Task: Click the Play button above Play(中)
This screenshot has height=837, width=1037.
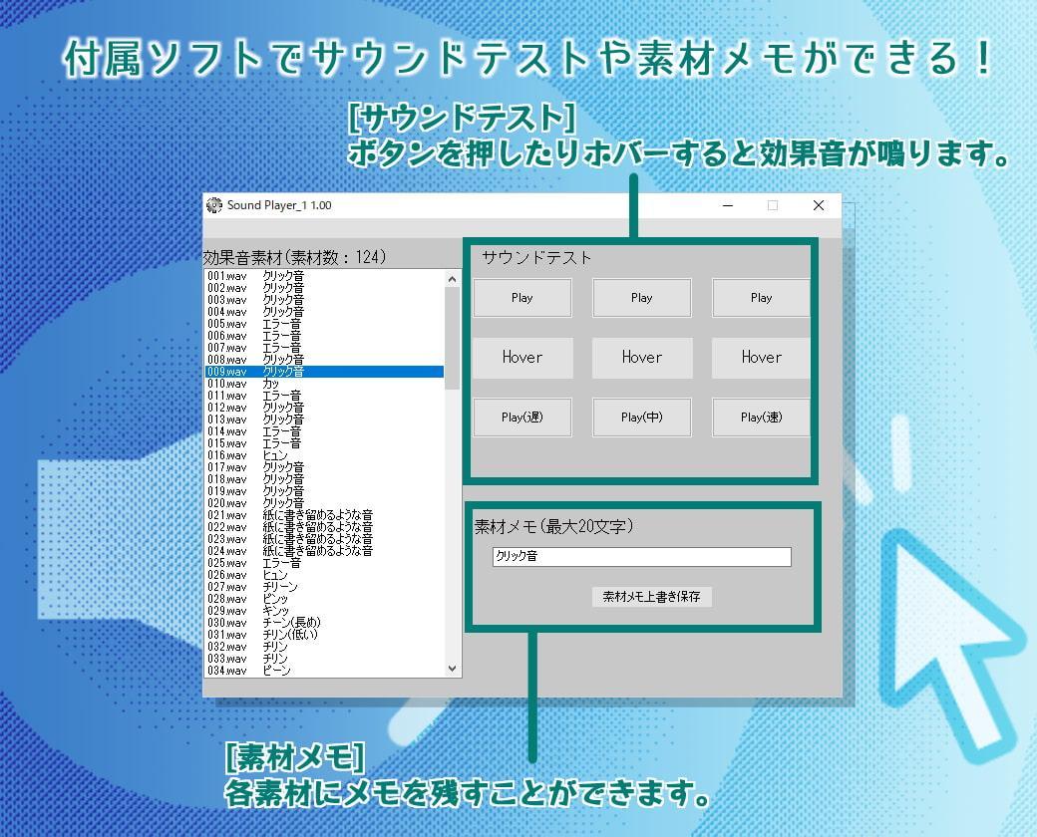Action: (x=641, y=298)
